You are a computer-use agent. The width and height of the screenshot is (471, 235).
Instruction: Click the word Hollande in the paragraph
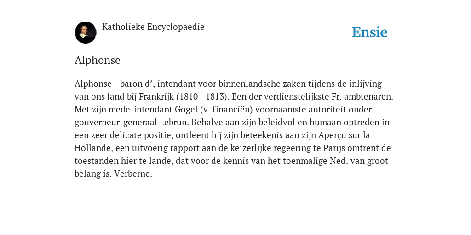(x=94, y=148)
